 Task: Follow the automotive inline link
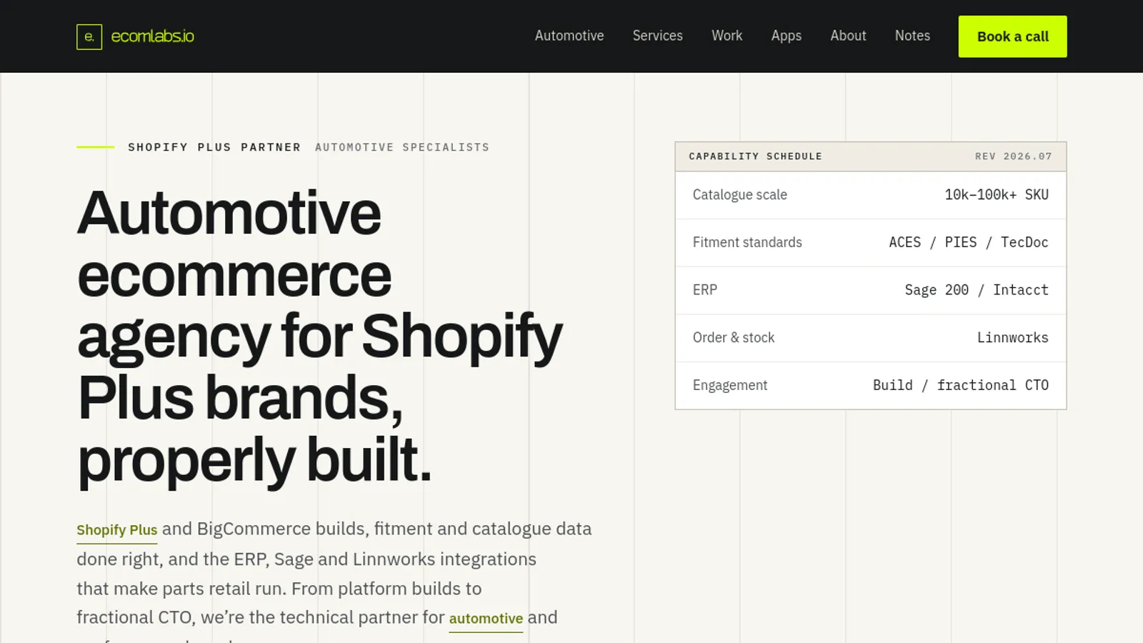pos(486,619)
